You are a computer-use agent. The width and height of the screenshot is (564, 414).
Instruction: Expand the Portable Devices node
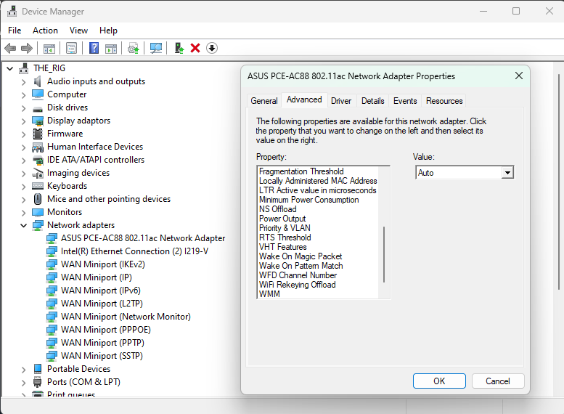23,370
